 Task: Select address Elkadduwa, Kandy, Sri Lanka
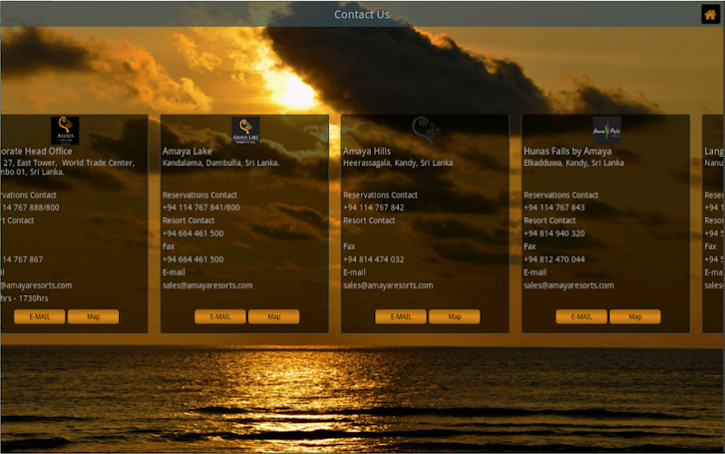coord(574,163)
